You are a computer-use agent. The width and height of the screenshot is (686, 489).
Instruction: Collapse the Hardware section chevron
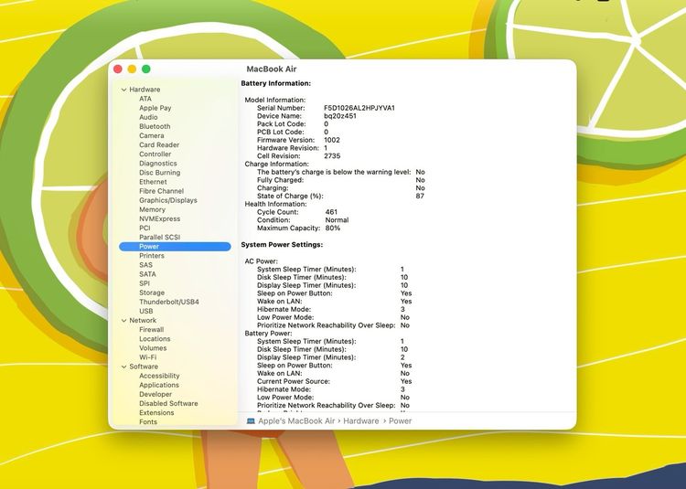click(x=123, y=90)
